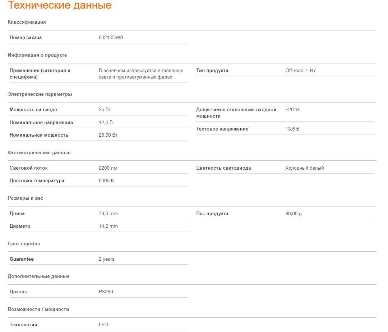388x332 pixels.
Task: Select the PX26d base type value
Action: [106, 292]
